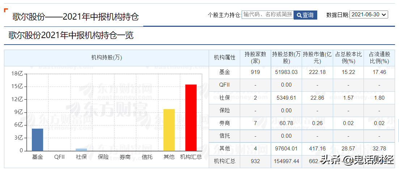This screenshot has height=170, width=399.
Task: Click the 占流通股比例(%) column header
Action: tap(379, 58)
